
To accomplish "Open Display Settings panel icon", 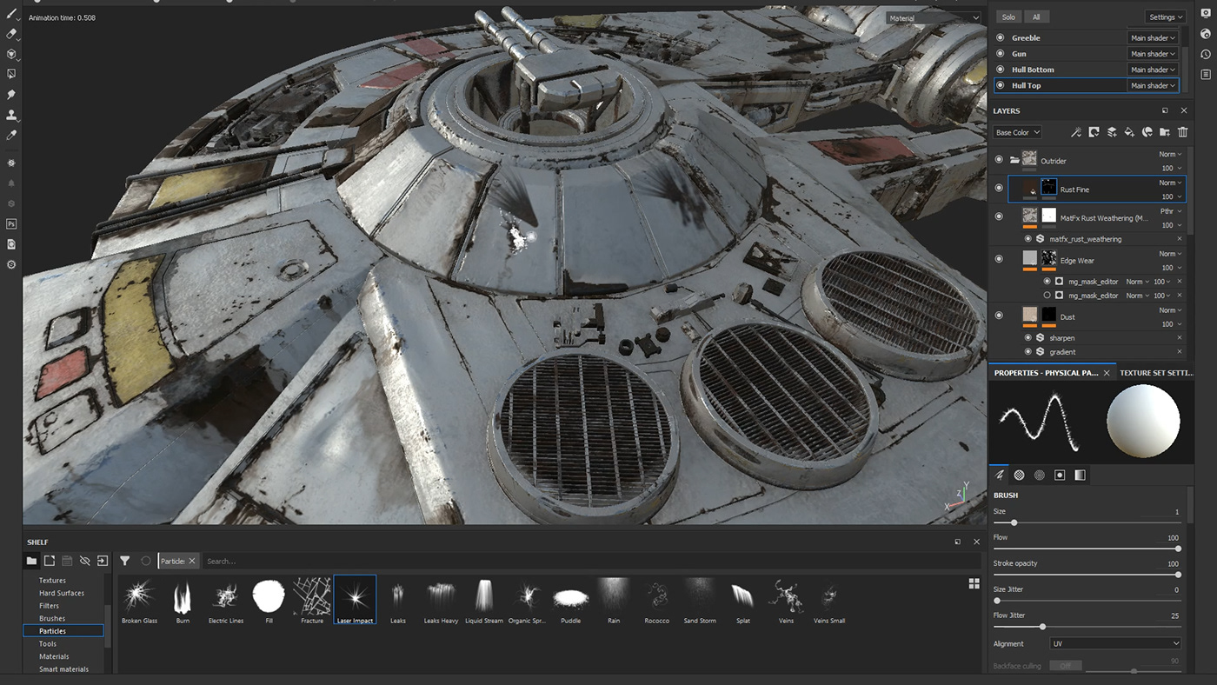I will pos(1206,13).
